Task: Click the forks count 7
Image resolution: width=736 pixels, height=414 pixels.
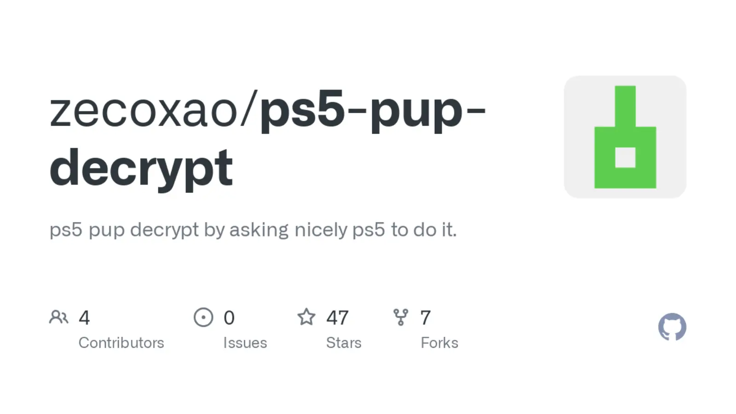Action: [425, 318]
